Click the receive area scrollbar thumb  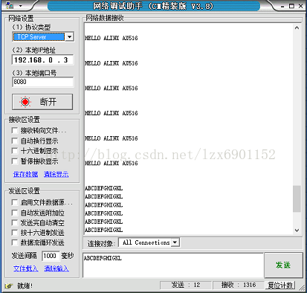tap(297, 199)
